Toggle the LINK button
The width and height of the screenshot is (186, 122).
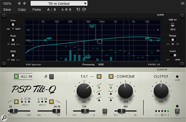(x=105, y=111)
